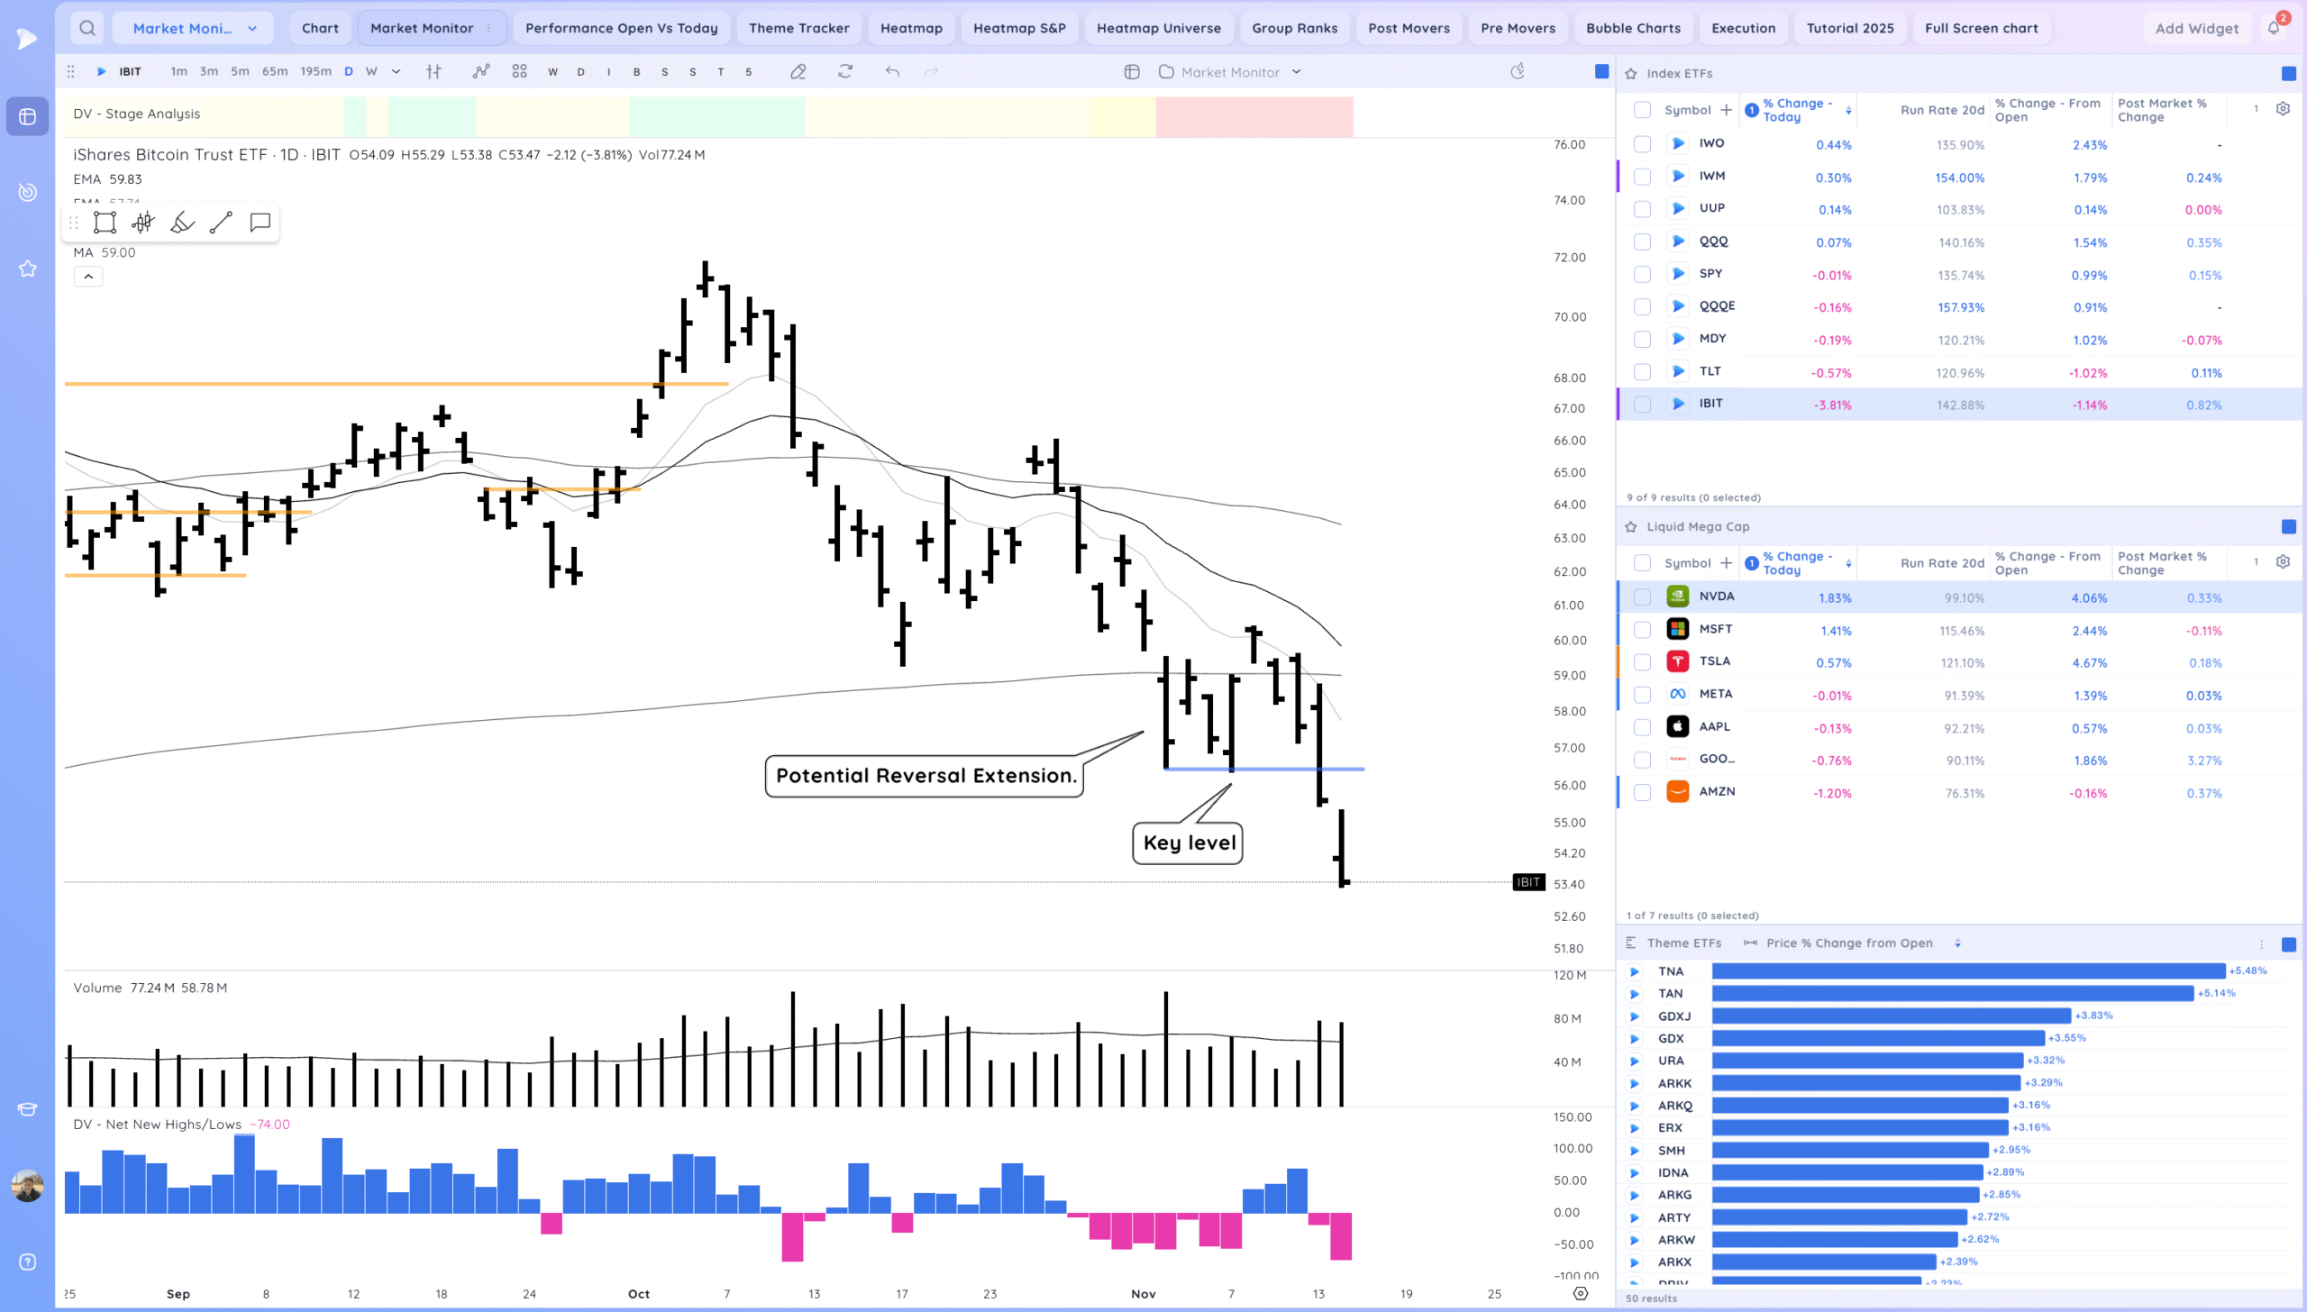
Task: Open Index ETFs table settings gear
Action: 2283,109
